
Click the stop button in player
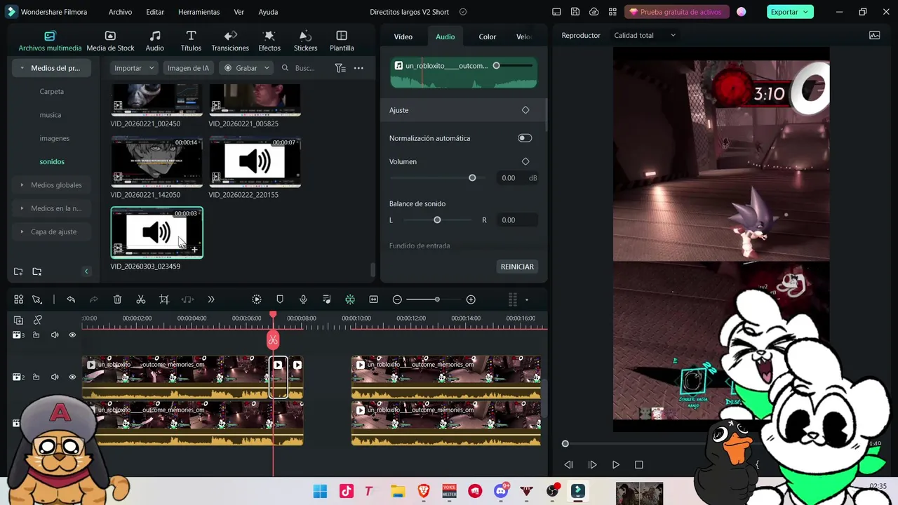point(638,464)
